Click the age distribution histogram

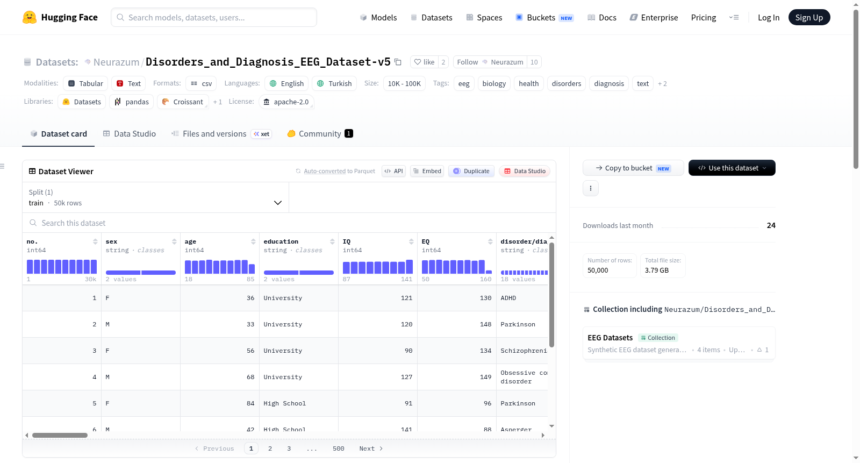pos(220,267)
